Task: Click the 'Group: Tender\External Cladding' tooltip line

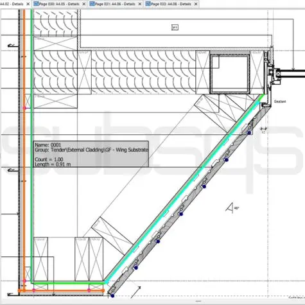Action: [x=91, y=150]
